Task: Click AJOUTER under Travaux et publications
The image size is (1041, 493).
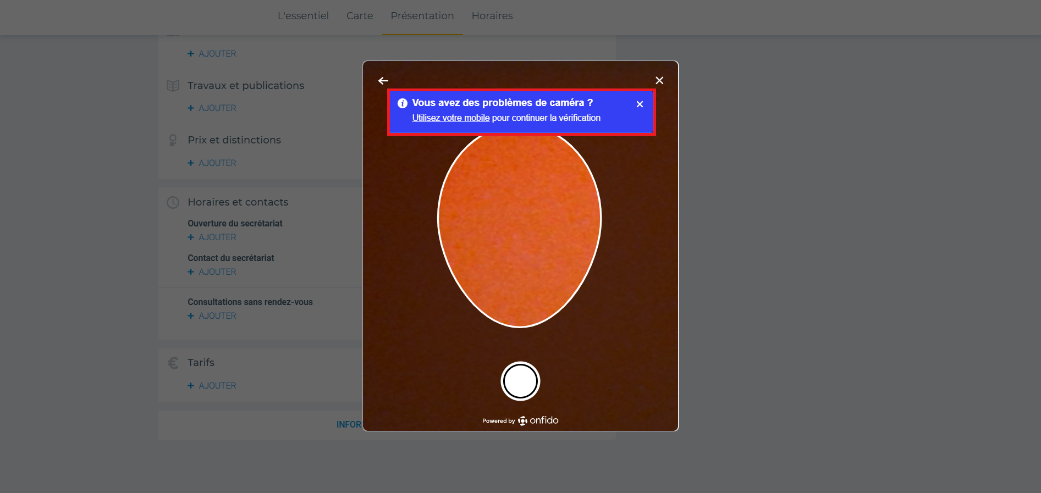Action: click(x=212, y=108)
